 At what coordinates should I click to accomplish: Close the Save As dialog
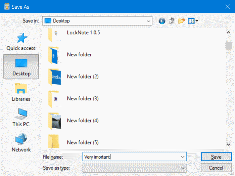point(228,7)
